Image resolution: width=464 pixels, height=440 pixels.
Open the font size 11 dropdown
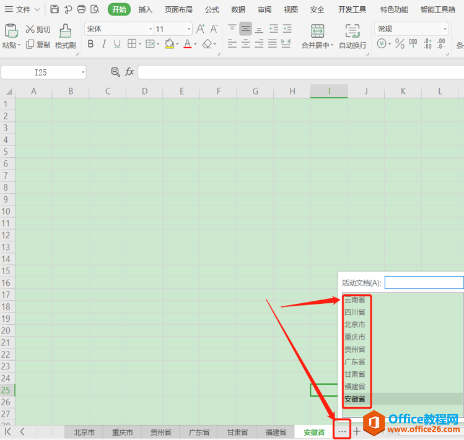(x=188, y=29)
